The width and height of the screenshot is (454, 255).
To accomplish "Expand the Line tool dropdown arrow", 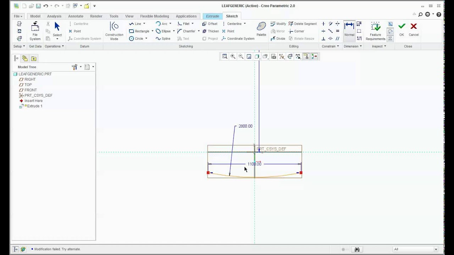I will click(x=144, y=24).
